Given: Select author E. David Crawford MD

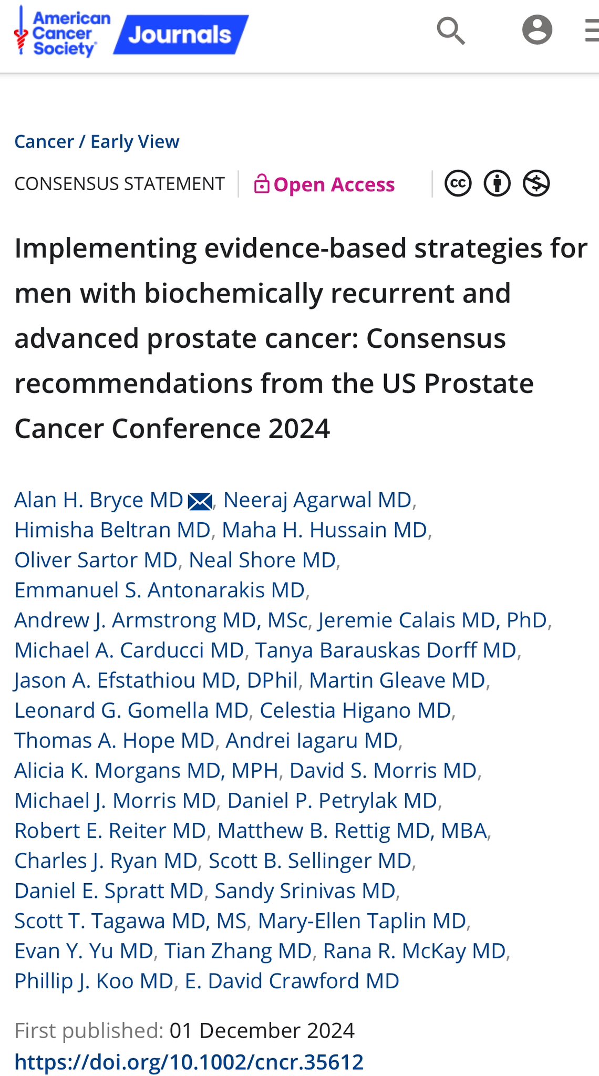Looking at the screenshot, I should [292, 981].
